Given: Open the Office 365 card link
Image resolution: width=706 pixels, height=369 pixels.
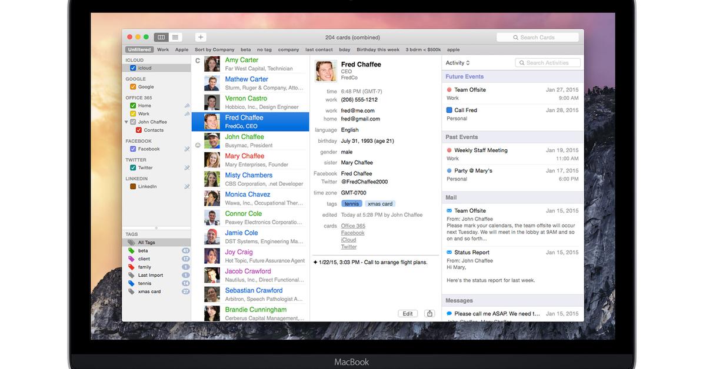Looking at the screenshot, I should (353, 226).
